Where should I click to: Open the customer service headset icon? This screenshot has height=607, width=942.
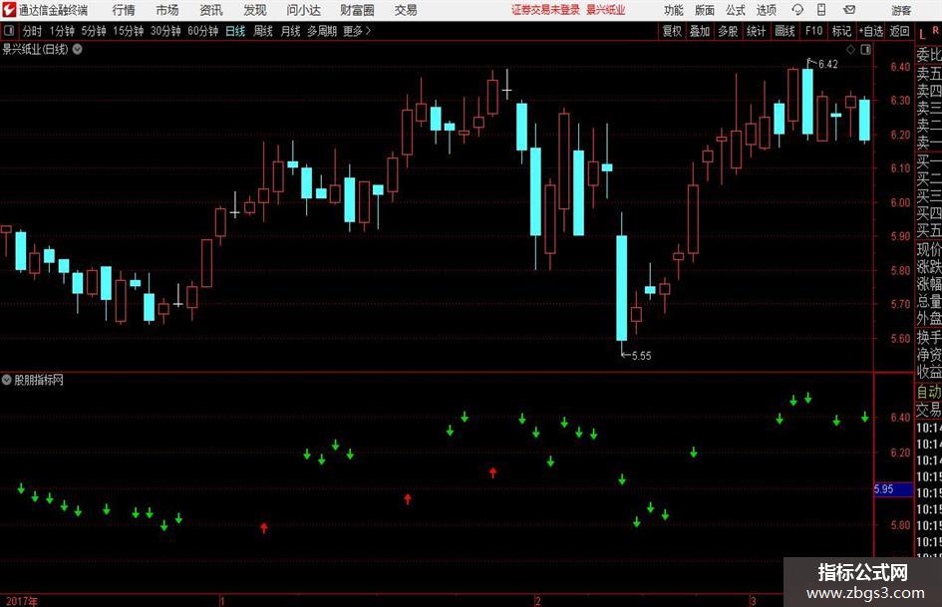797,10
